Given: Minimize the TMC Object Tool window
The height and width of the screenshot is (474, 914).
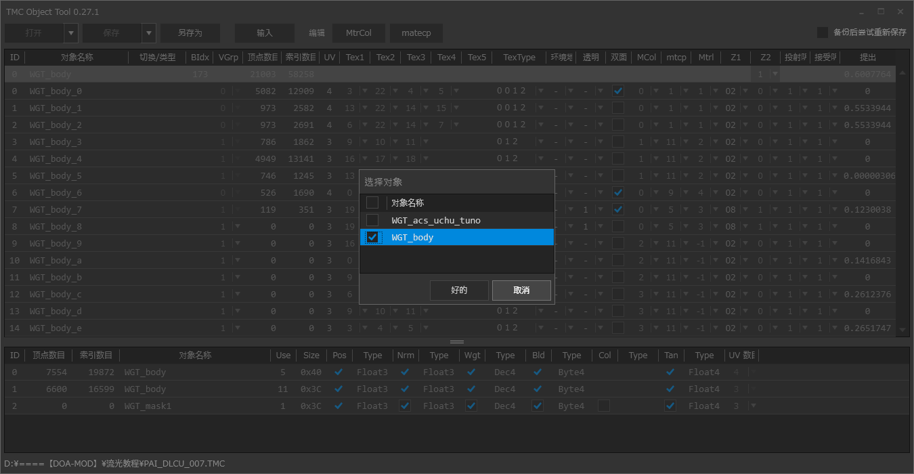Looking at the screenshot, I should click(861, 12).
